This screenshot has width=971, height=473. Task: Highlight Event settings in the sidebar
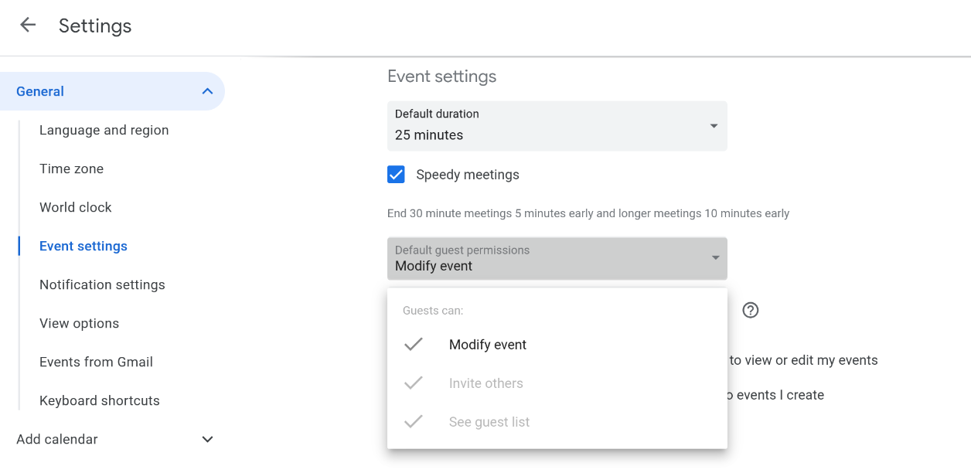coord(83,246)
